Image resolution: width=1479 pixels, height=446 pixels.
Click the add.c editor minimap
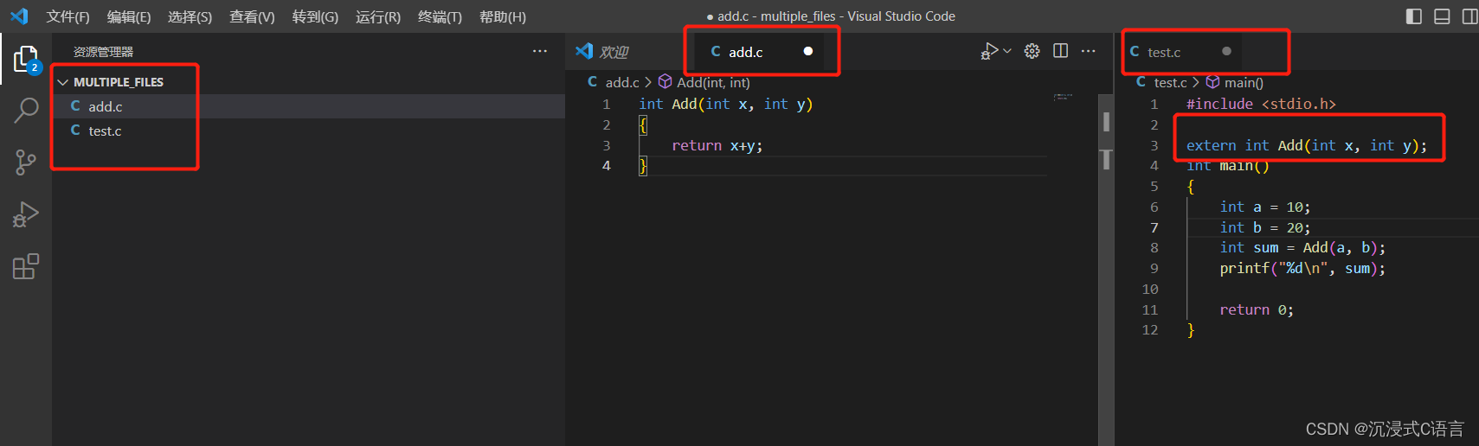[x=1063, y=98]
